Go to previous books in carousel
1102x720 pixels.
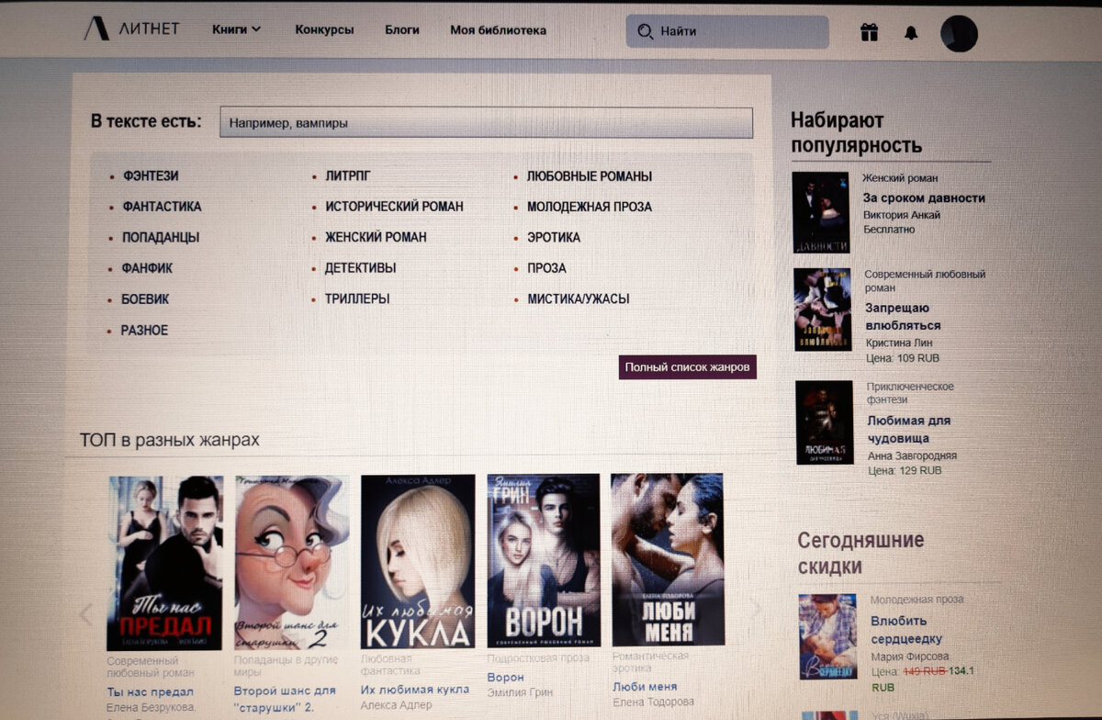[x=86, y=613]
